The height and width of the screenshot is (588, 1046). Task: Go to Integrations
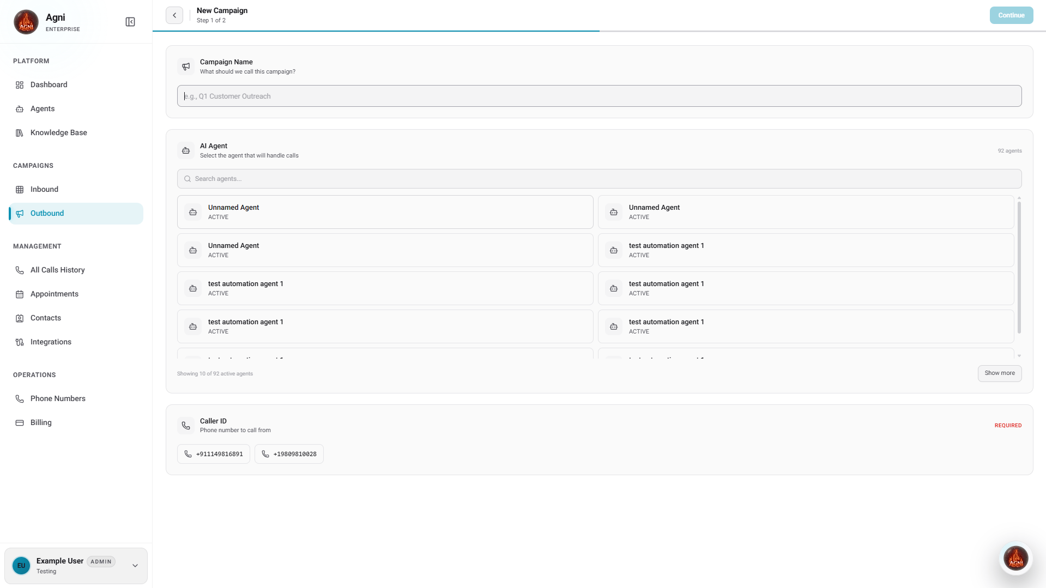(x=76, y=342)
